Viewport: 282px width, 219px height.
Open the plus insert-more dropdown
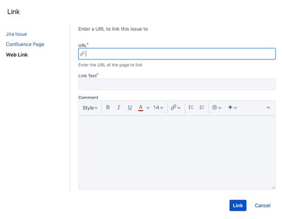pyautogui.click(x=232, y=107)
